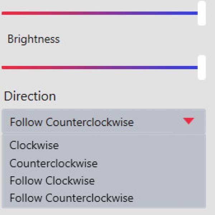Click the red end of the slider above Brightness
The width and height of the screenshot is (215, 215).
click(3, 13)
